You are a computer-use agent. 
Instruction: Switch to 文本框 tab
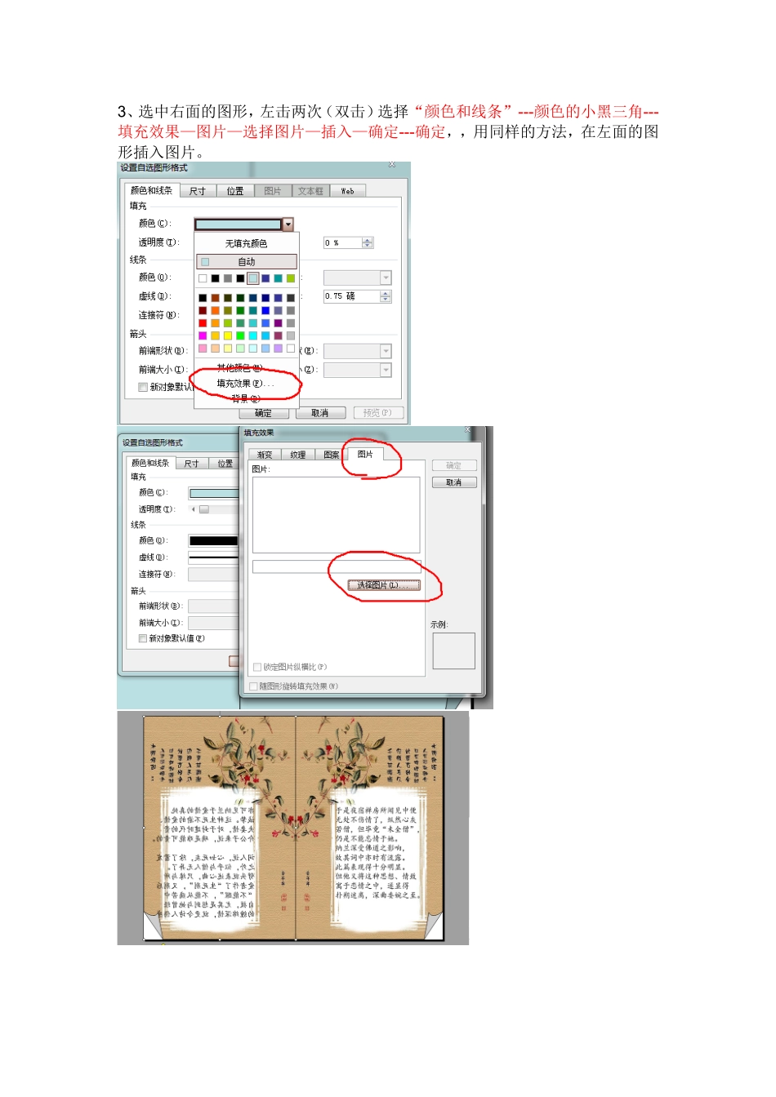[x=310, y=191]
